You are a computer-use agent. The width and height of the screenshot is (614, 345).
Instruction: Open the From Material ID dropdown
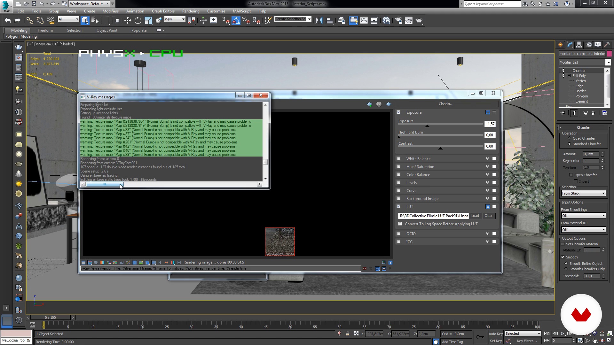(584, 230)
